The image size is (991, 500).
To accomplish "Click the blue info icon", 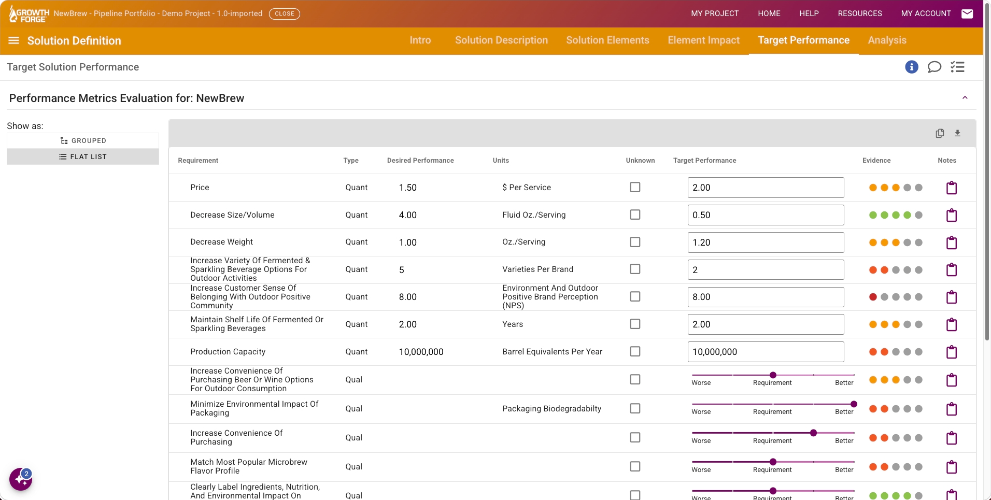I will click(x=912, y=67).
